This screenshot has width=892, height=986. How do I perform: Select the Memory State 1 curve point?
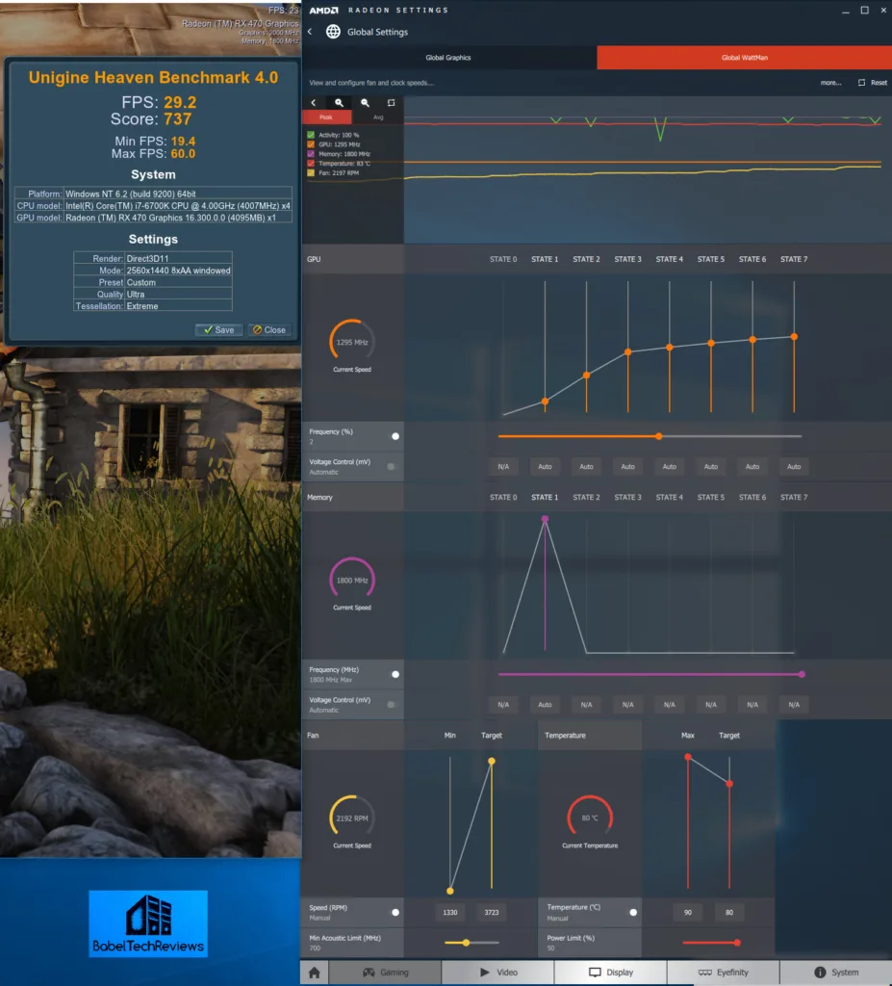tap(545, 519)
